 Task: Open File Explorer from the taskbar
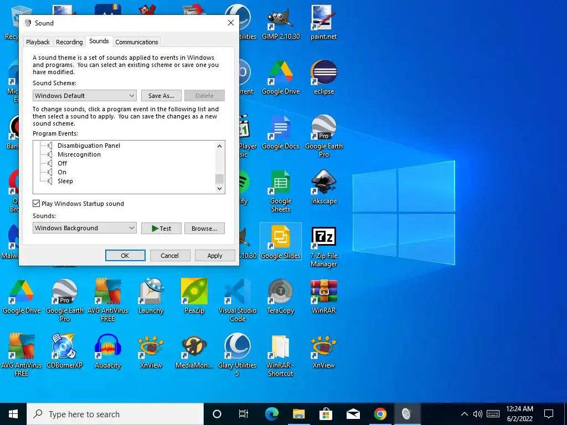coord(298,414)
